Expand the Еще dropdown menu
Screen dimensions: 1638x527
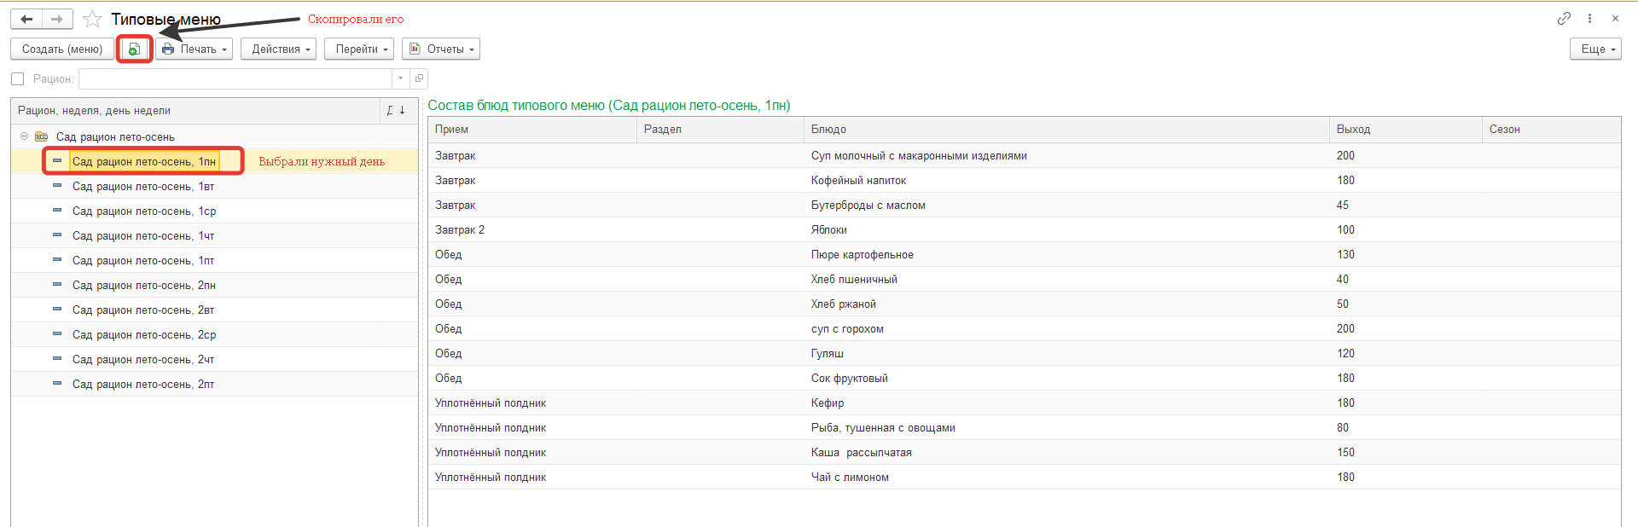tap(1594, 49)
